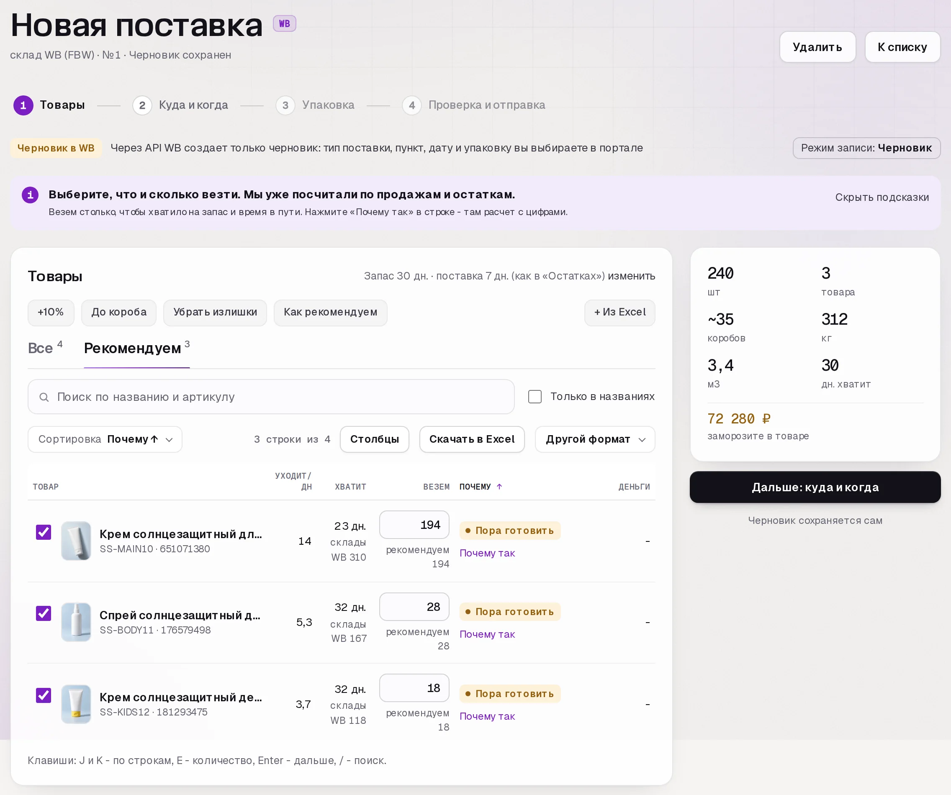Viewport: 951px width, 795px height.
Task: Import items with + Из Excel
Action: [x=620, y=313]
